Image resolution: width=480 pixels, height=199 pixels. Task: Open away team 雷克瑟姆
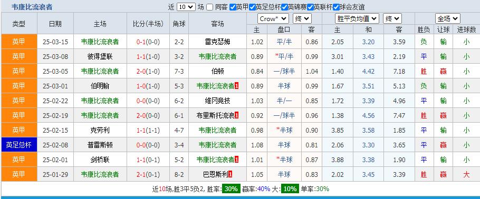point(217,42)
